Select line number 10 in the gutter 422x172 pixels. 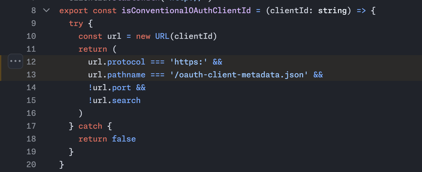pyautogui.click(x=31, y=36)
